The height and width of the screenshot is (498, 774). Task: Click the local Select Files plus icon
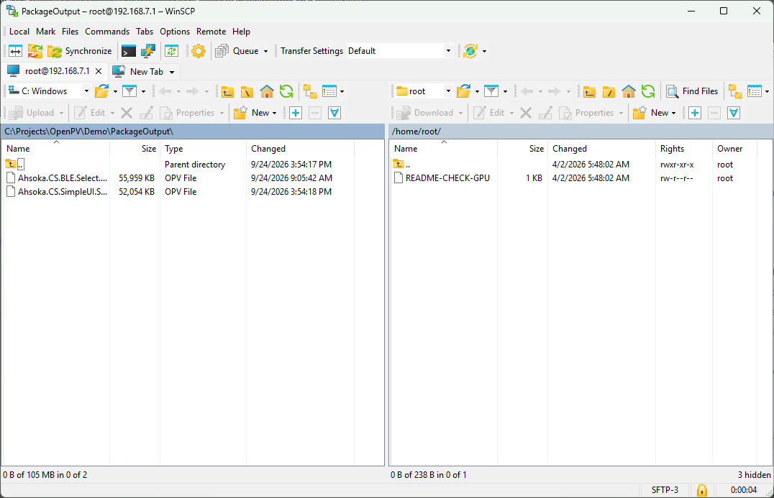[x=296, y=113]
